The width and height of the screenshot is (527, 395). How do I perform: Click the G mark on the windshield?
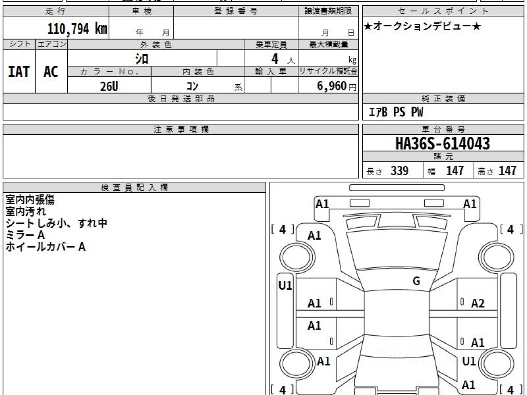[x=416, y=281]
